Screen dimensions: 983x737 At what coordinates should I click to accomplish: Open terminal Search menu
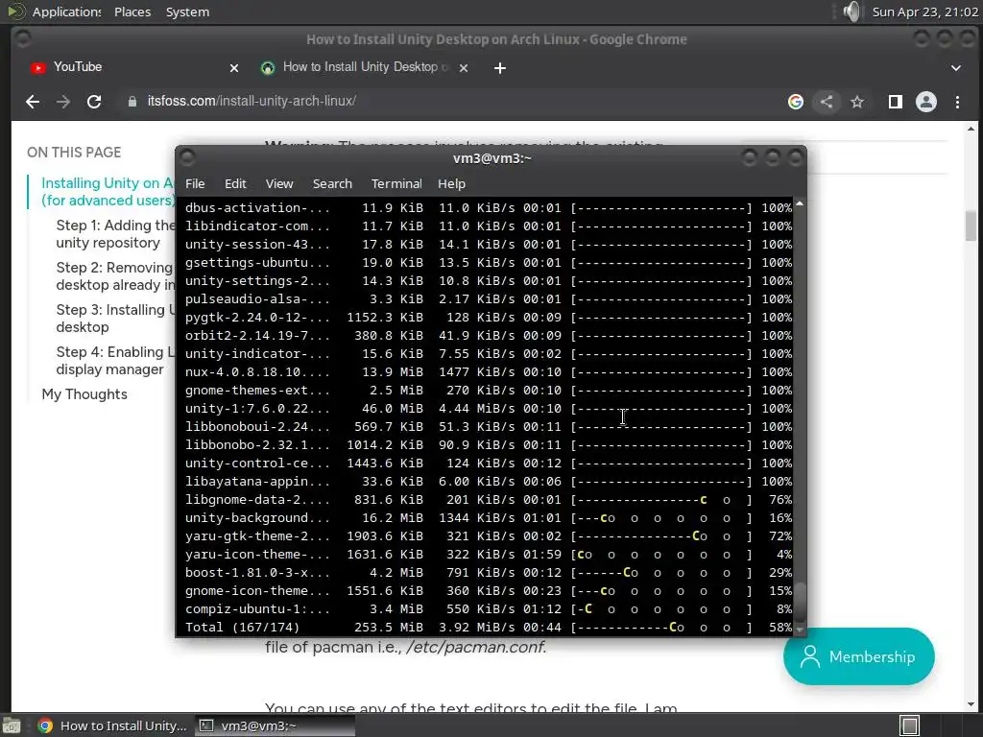pos(332,183)
